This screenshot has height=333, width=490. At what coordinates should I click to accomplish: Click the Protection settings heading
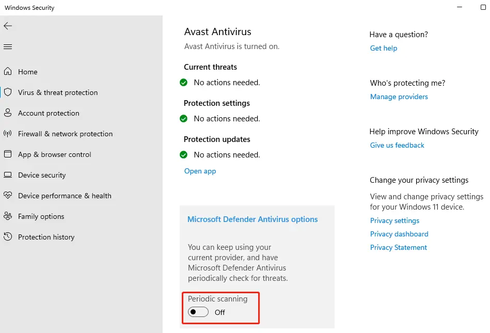(217, 103)
